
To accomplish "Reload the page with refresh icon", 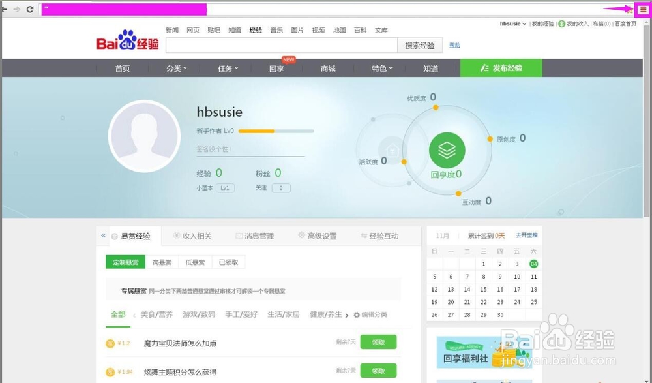I will [x=30, y=9].
